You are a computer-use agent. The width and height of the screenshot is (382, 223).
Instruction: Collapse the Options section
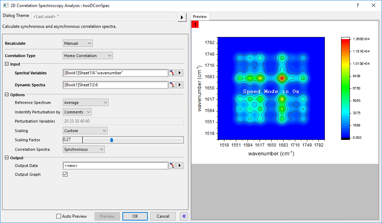(x=7, y=95)
